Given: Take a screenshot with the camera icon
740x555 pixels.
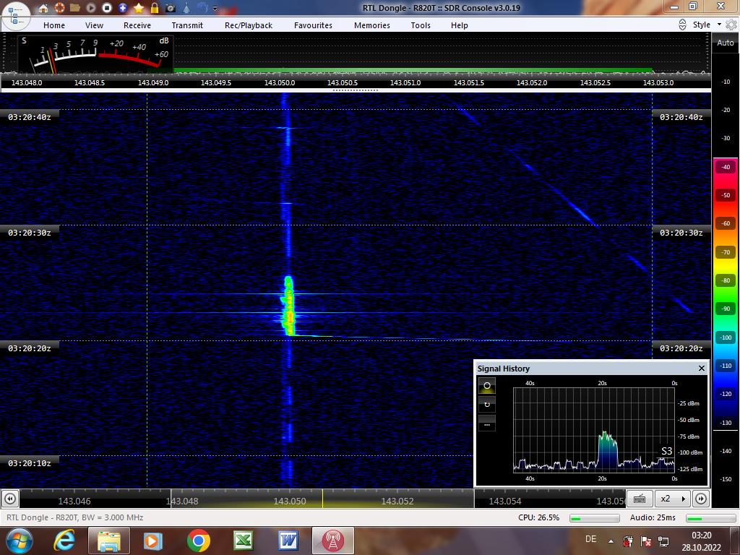Looking at the screenshot, I should click(171, 8).
